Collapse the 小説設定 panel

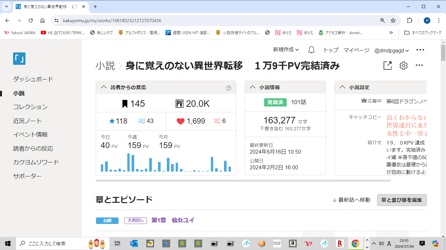point(342,87)
